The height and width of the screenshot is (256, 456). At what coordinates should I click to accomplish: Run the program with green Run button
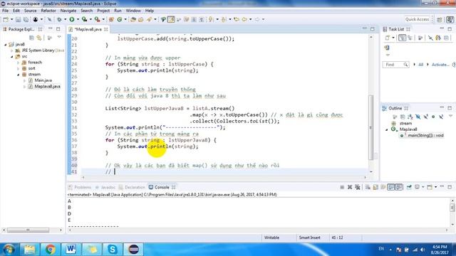point(71,19)
